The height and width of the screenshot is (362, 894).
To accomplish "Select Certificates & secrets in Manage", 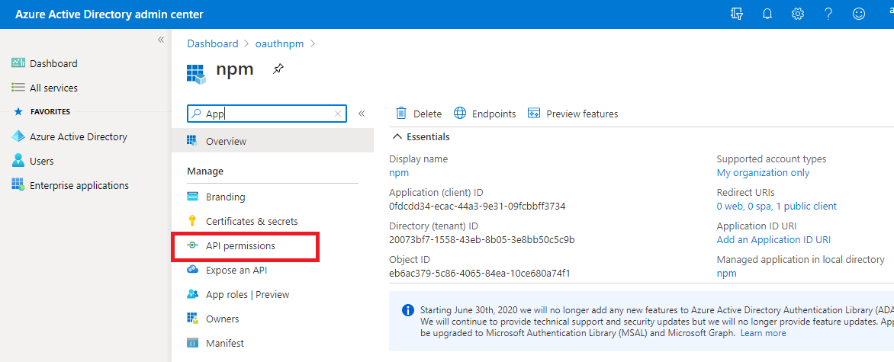I will [x=252, y=221].
